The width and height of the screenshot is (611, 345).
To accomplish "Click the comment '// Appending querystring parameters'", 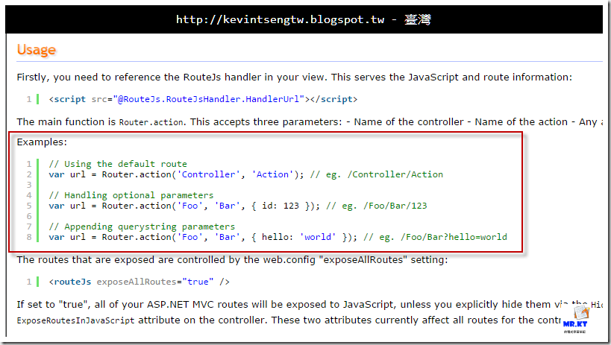I will click(x=142, y=227).
